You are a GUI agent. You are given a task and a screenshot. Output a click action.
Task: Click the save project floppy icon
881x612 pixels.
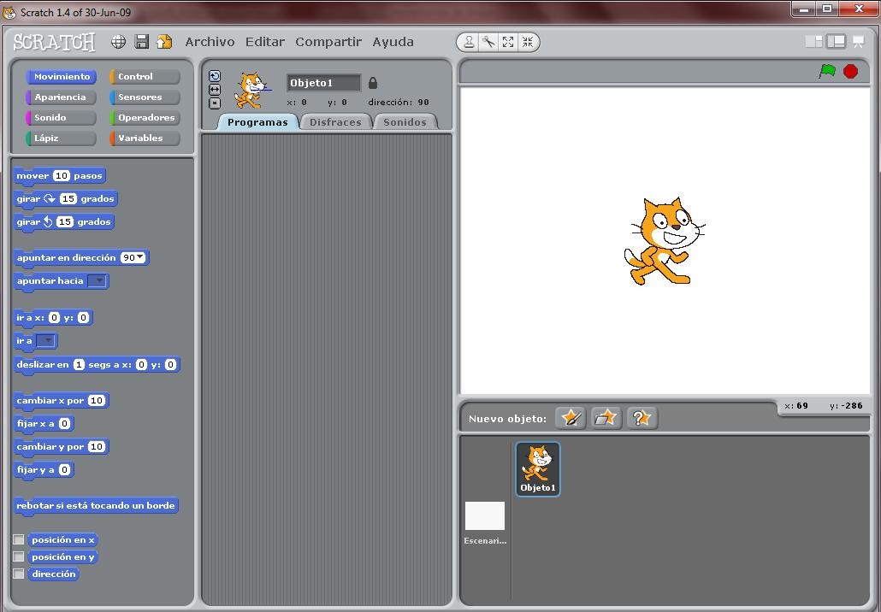tap(142, 42)
